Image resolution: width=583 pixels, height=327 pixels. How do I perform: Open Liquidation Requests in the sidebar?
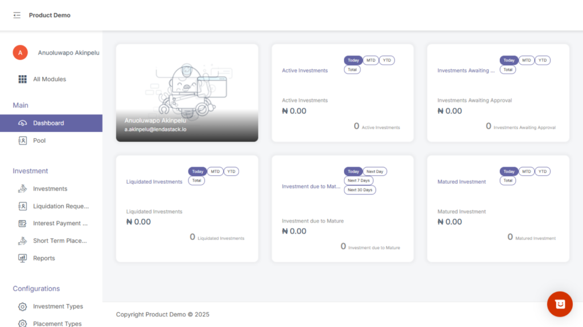(61, 206)
